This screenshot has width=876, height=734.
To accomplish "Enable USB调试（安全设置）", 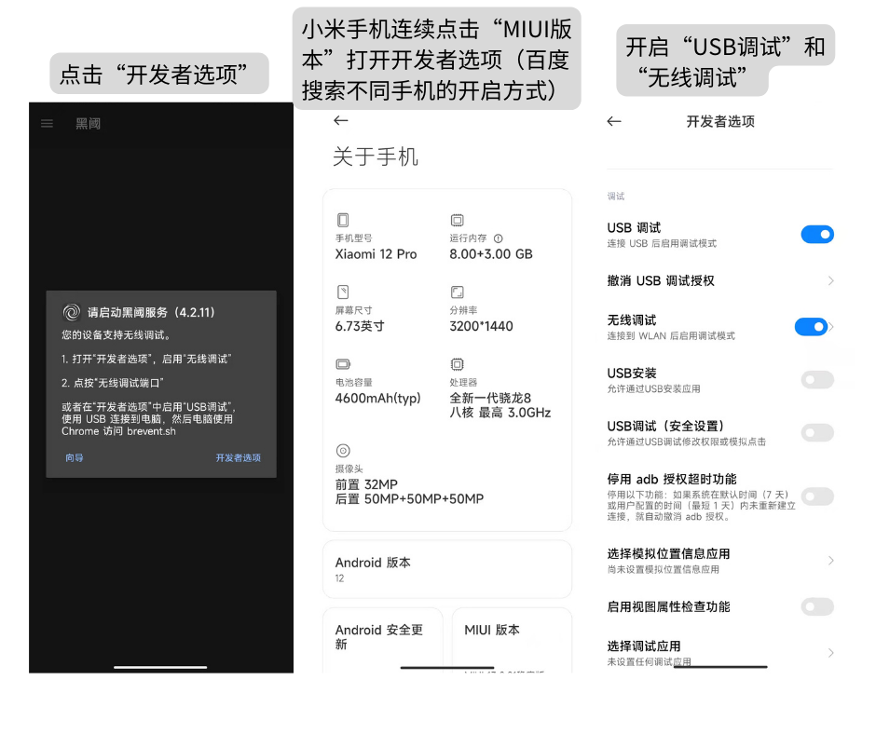I will [x=817, y=432].
